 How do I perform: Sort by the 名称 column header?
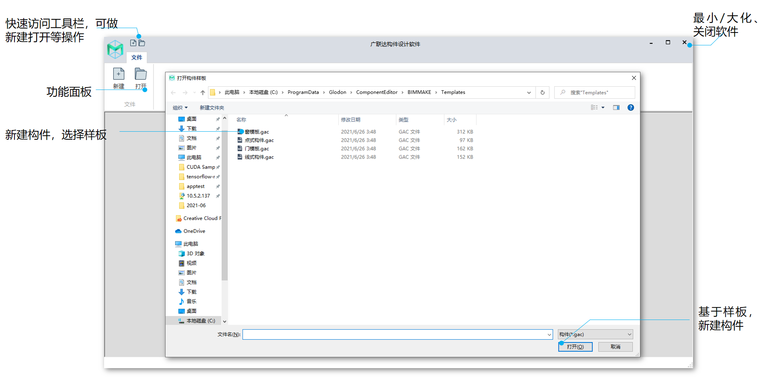coord(241,120)
